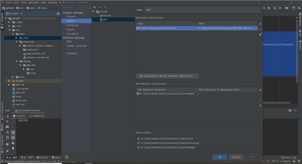Viewport: 302px width, 164px height.
Task: Open Search Everywhere magnifier icon
Action: 299,8
